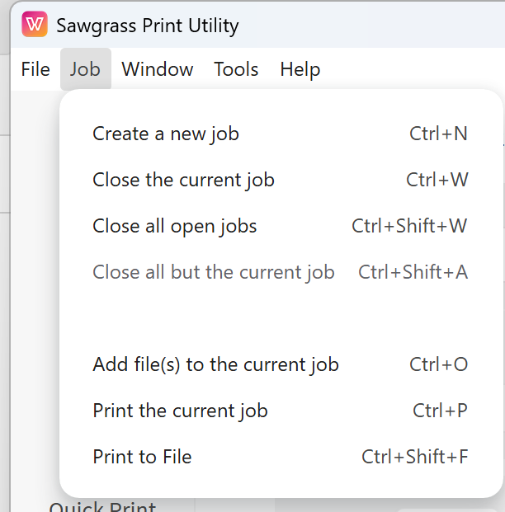Select Print the current job
This screenshot has height=512, width=505.
281,411
